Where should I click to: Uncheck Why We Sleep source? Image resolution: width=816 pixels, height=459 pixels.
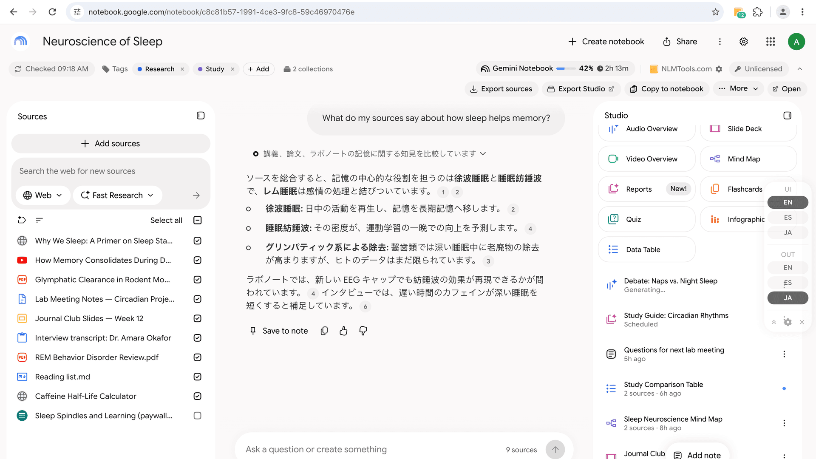point(197,241)
